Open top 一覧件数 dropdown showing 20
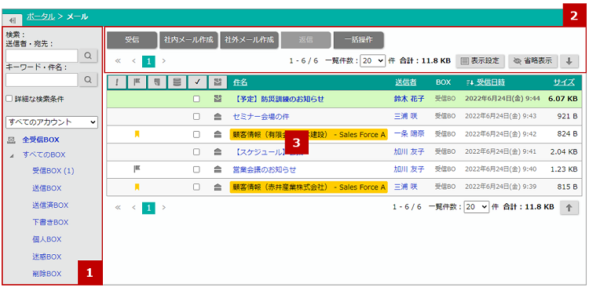The height and width of the screenshot is (287, 589). coord(372,61)
